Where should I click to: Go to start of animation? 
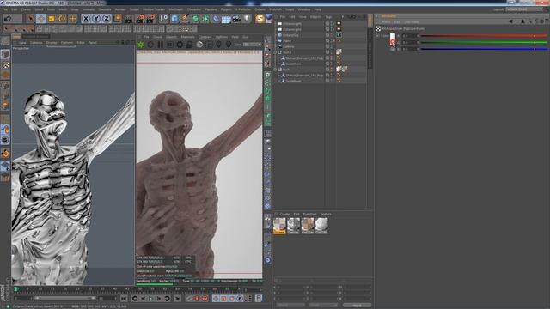[x=124, y=299]
